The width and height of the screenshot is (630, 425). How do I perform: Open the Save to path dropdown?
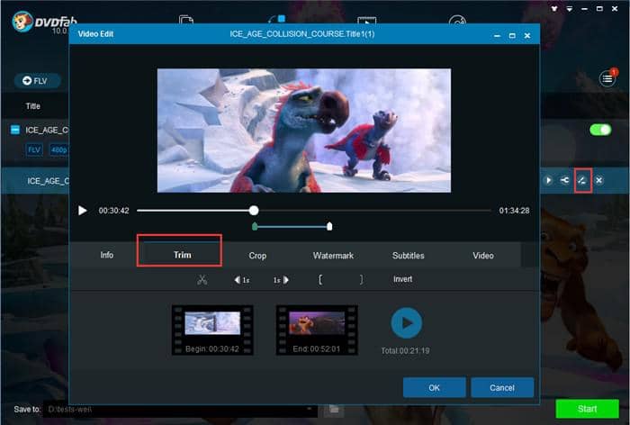click(x=309, y=409)
